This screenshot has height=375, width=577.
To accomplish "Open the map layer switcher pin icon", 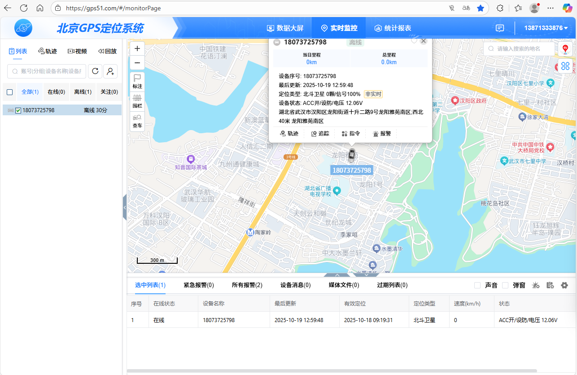I will pos(565,49).
